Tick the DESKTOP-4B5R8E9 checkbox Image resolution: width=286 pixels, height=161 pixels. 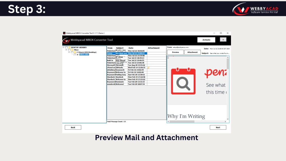[x=66, y=48]
